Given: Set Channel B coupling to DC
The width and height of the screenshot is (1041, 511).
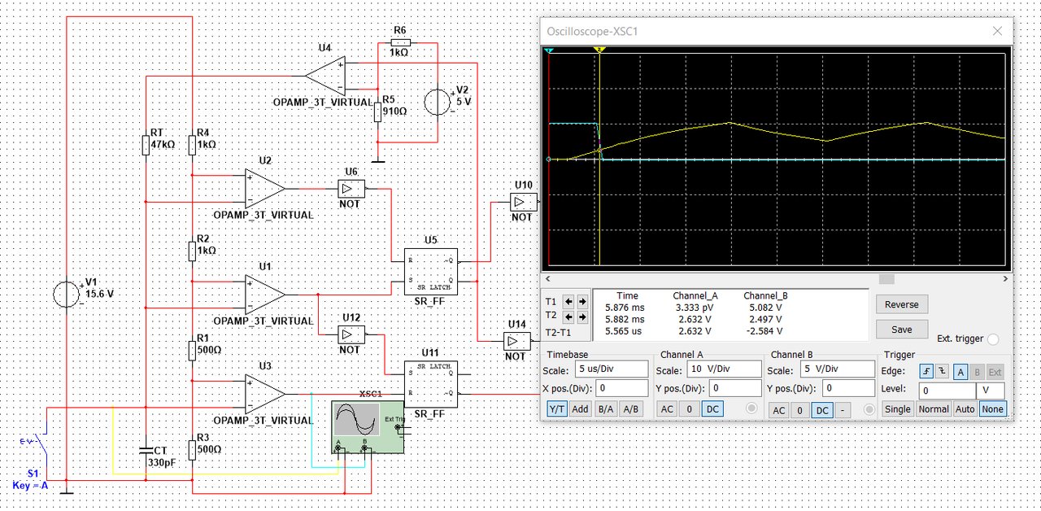Looking at the screenshot, I should pos(823,410).
